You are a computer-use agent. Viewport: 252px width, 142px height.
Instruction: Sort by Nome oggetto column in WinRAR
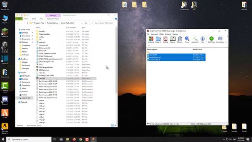pyautogui.click(x=152, y=49)
